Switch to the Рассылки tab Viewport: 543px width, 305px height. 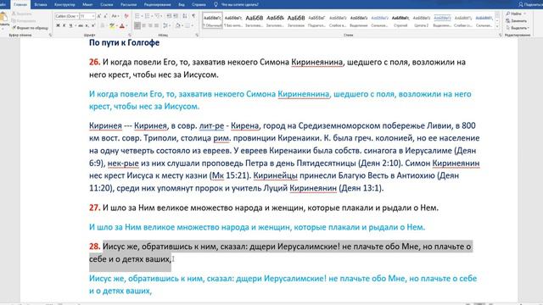128,4
